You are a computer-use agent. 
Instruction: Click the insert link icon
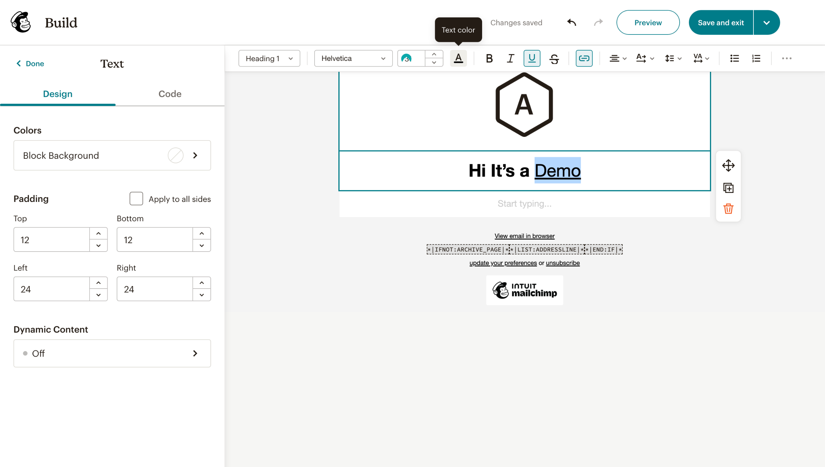[584, 58]
